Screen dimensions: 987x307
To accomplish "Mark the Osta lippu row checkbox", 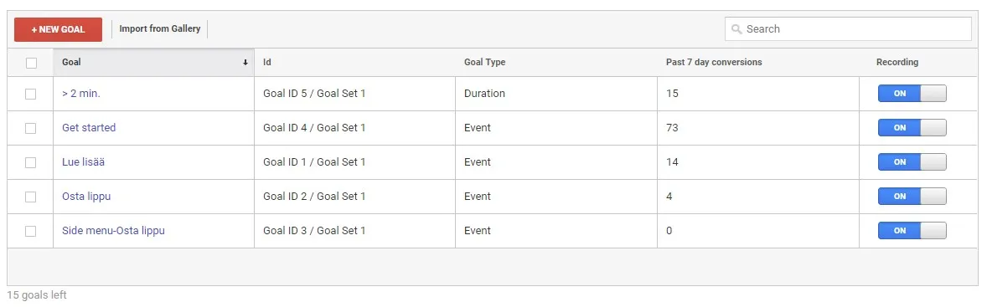I will click(30, 197).
